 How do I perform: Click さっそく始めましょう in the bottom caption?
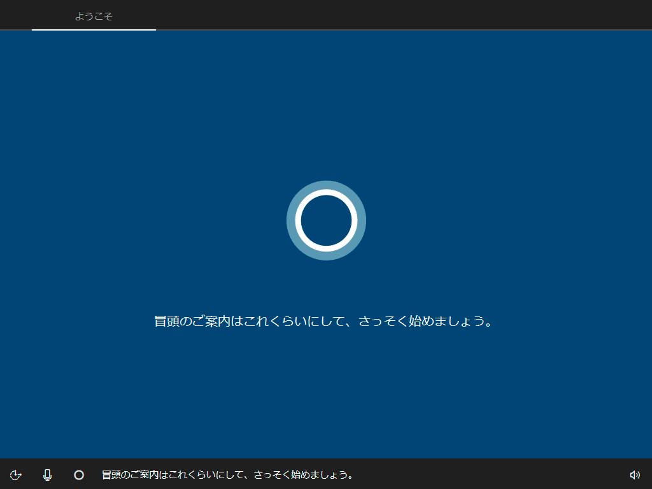click(x=303, y=475)
